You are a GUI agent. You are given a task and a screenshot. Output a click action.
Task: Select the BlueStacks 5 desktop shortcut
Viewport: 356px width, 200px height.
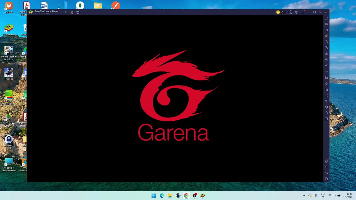[9, 30]
